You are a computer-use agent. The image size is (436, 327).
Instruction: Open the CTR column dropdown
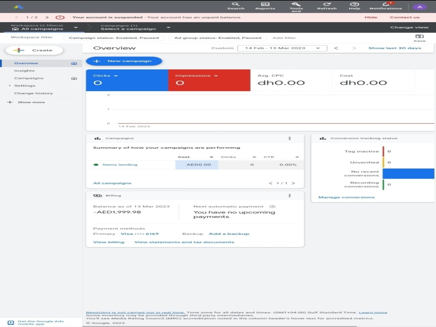297,157
